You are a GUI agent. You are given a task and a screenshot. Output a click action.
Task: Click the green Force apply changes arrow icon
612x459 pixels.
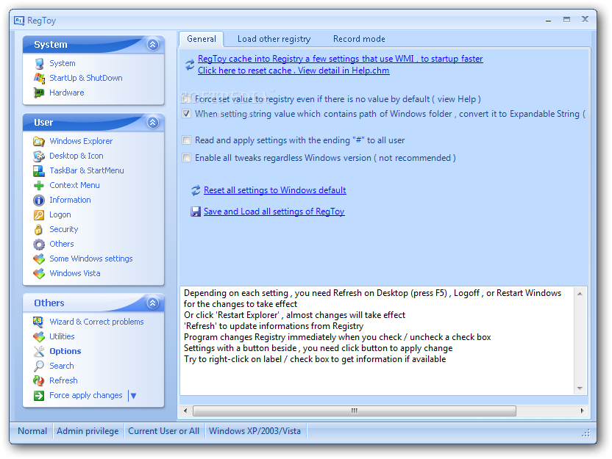point(39,396)
